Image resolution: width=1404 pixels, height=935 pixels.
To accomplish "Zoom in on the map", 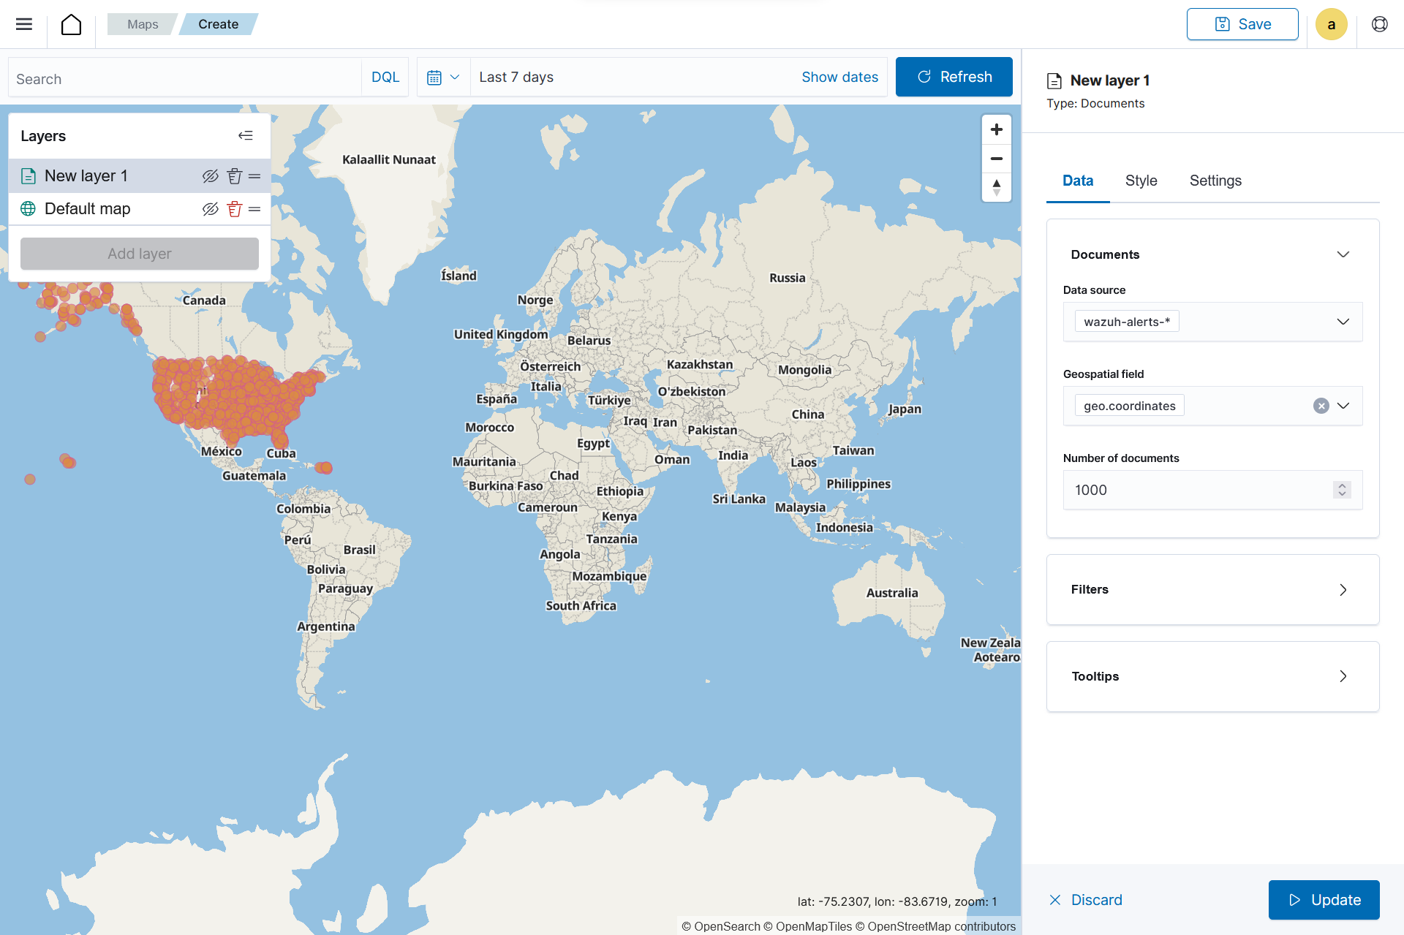I will tap(996, 129).
